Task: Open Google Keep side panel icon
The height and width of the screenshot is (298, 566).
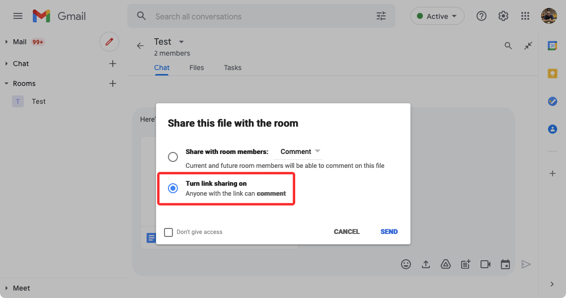Action: coord(552,74)
